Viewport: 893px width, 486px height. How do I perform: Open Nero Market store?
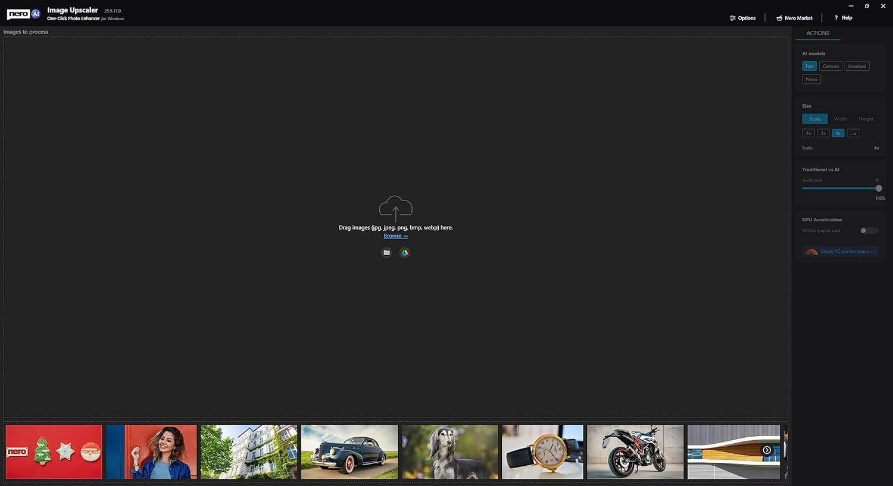(x=794, y=18)
